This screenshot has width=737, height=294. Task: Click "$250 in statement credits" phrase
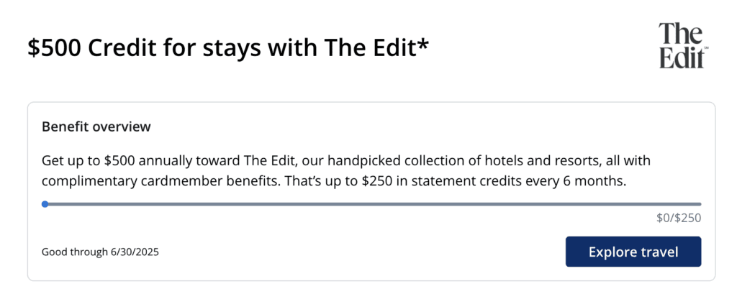445,180
